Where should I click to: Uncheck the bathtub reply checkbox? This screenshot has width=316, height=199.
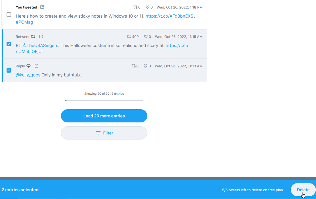pos(9,70)
